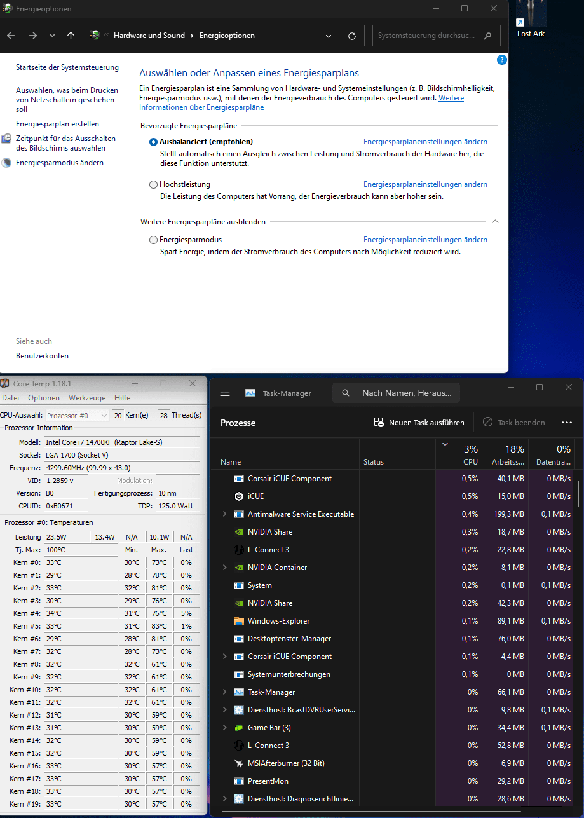Change plan settings for Energiesparmodus
This screenshot has height=818, width=584.
(425, 240)
